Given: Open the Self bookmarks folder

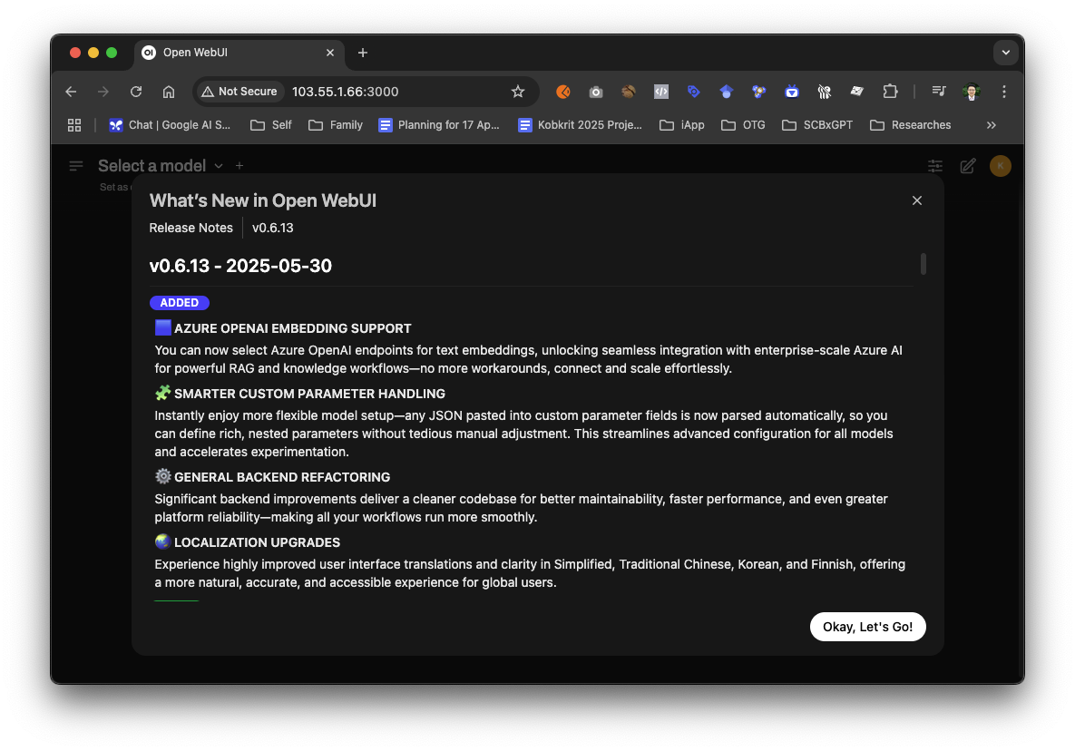Looking at the screenshot, I should point(271,124).
